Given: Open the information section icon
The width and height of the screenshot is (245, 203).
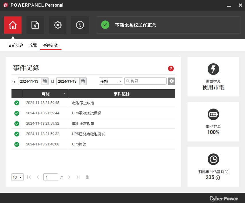Looking at the screenshot, I should pos(80,25).
